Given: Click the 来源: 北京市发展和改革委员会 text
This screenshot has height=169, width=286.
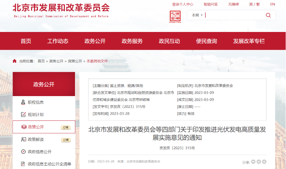Looking at the screenshot, I should point(139,161).
